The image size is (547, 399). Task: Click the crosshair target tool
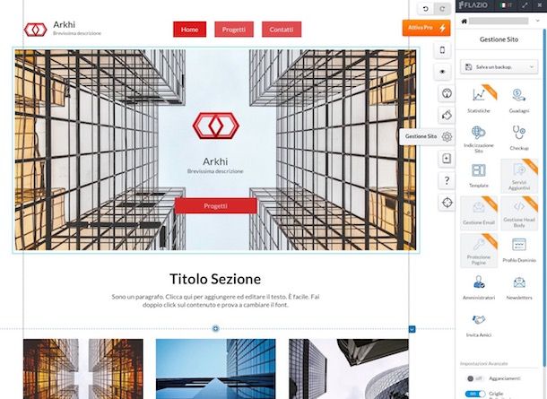pos(447,203)
